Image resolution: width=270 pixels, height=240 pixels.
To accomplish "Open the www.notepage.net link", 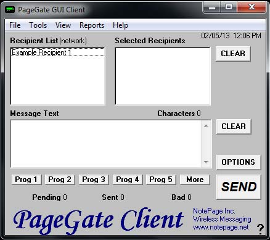I will click(221, 227).
